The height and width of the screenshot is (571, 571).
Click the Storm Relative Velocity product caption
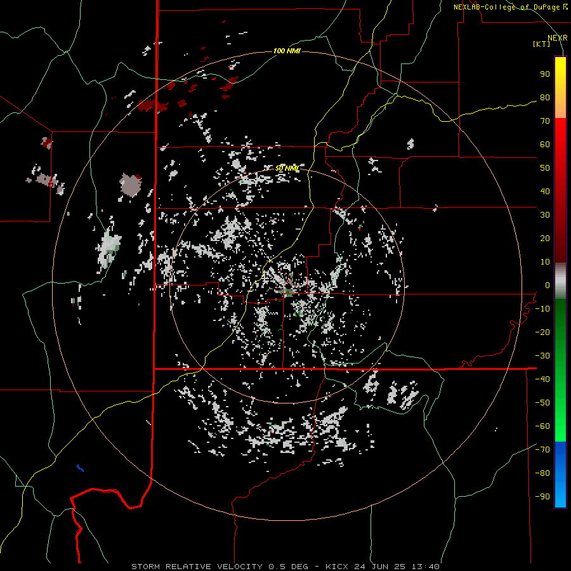(197, 567)
